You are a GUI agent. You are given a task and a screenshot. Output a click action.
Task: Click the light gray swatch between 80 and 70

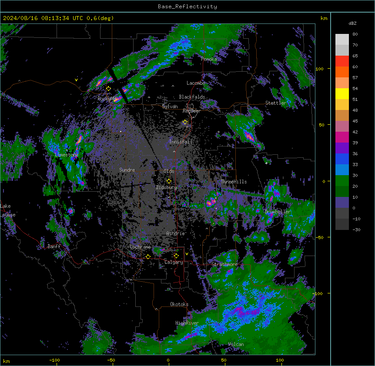(342, 40)
